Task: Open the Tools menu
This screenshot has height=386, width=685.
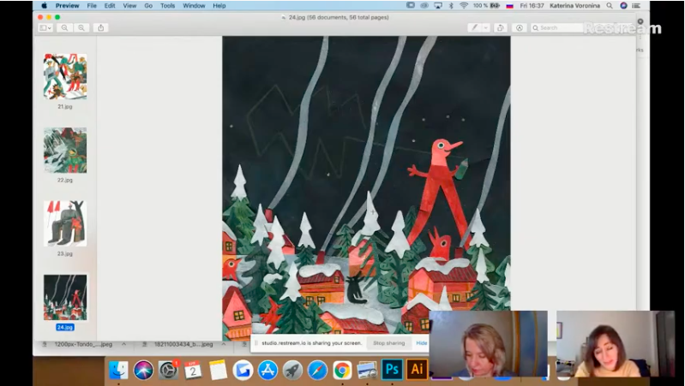Action: click(x=167, y=5)
